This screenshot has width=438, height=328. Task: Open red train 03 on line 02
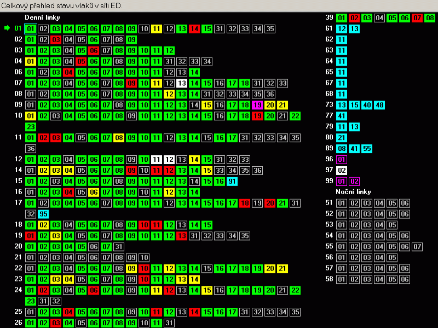pos(56,39)
